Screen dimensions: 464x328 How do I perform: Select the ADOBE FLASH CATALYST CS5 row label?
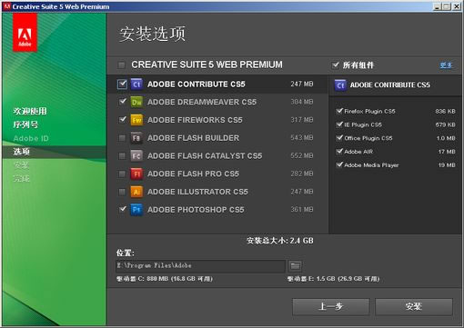coord(205,156)
